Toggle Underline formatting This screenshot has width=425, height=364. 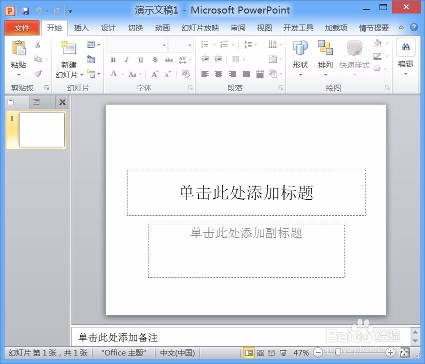coord(140,60)
